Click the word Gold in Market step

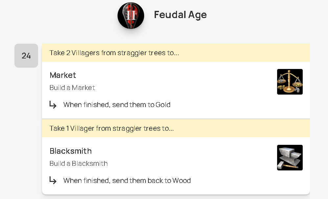[x=163, y=105]
